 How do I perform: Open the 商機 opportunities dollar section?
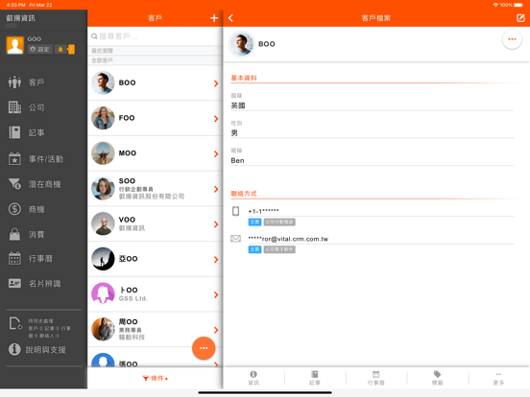point(26,209)
